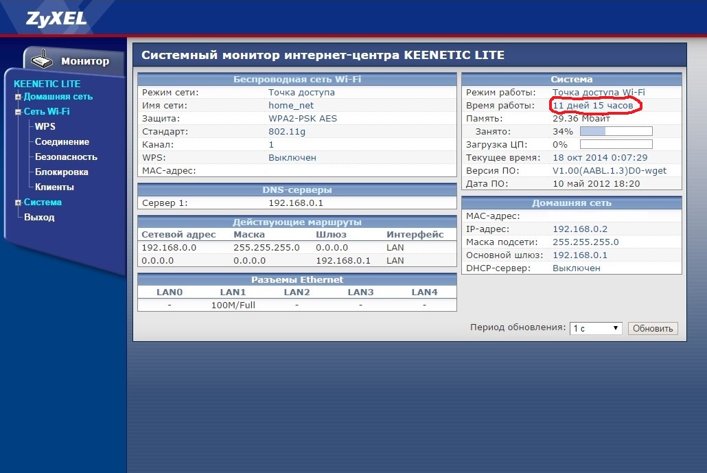
Task: Click the Сетевой адрес column header
Action: [178, 235]
